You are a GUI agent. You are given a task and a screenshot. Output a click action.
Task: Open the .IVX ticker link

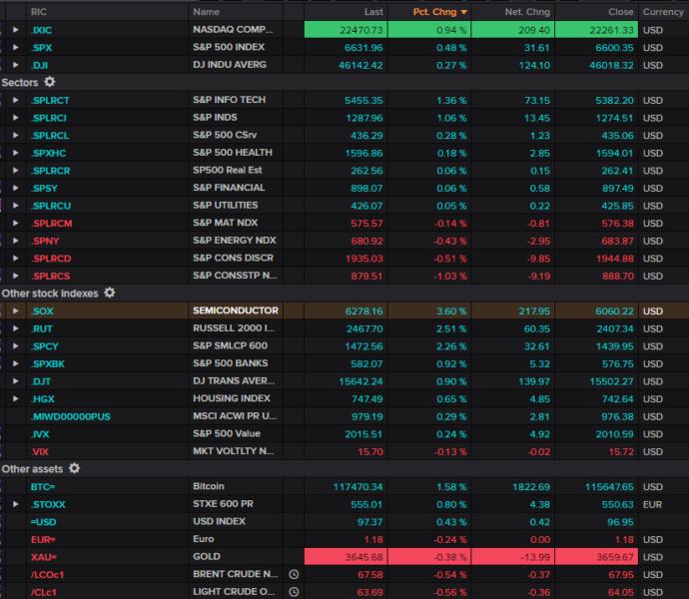pyautogui.click(x=40, y=434)
